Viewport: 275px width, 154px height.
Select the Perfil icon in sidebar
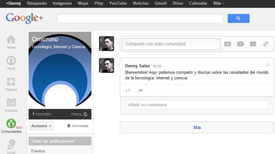pyautogui.click(x=11, y=62)
